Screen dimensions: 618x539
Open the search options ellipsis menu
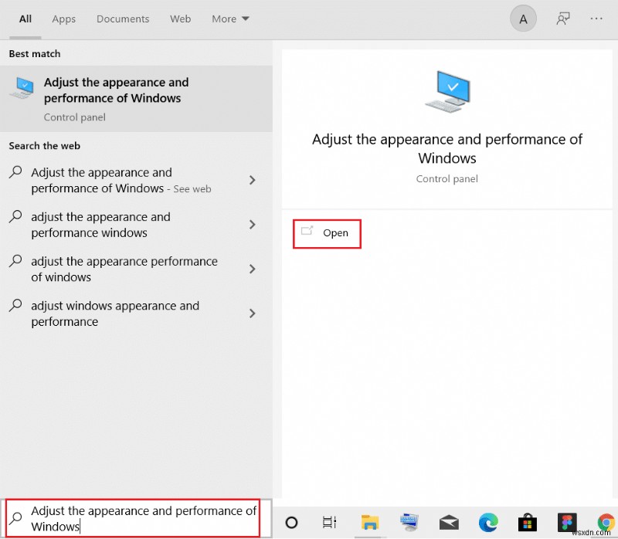(596, 19)
